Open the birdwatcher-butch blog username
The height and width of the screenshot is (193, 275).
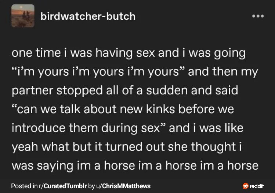(88, 16)
